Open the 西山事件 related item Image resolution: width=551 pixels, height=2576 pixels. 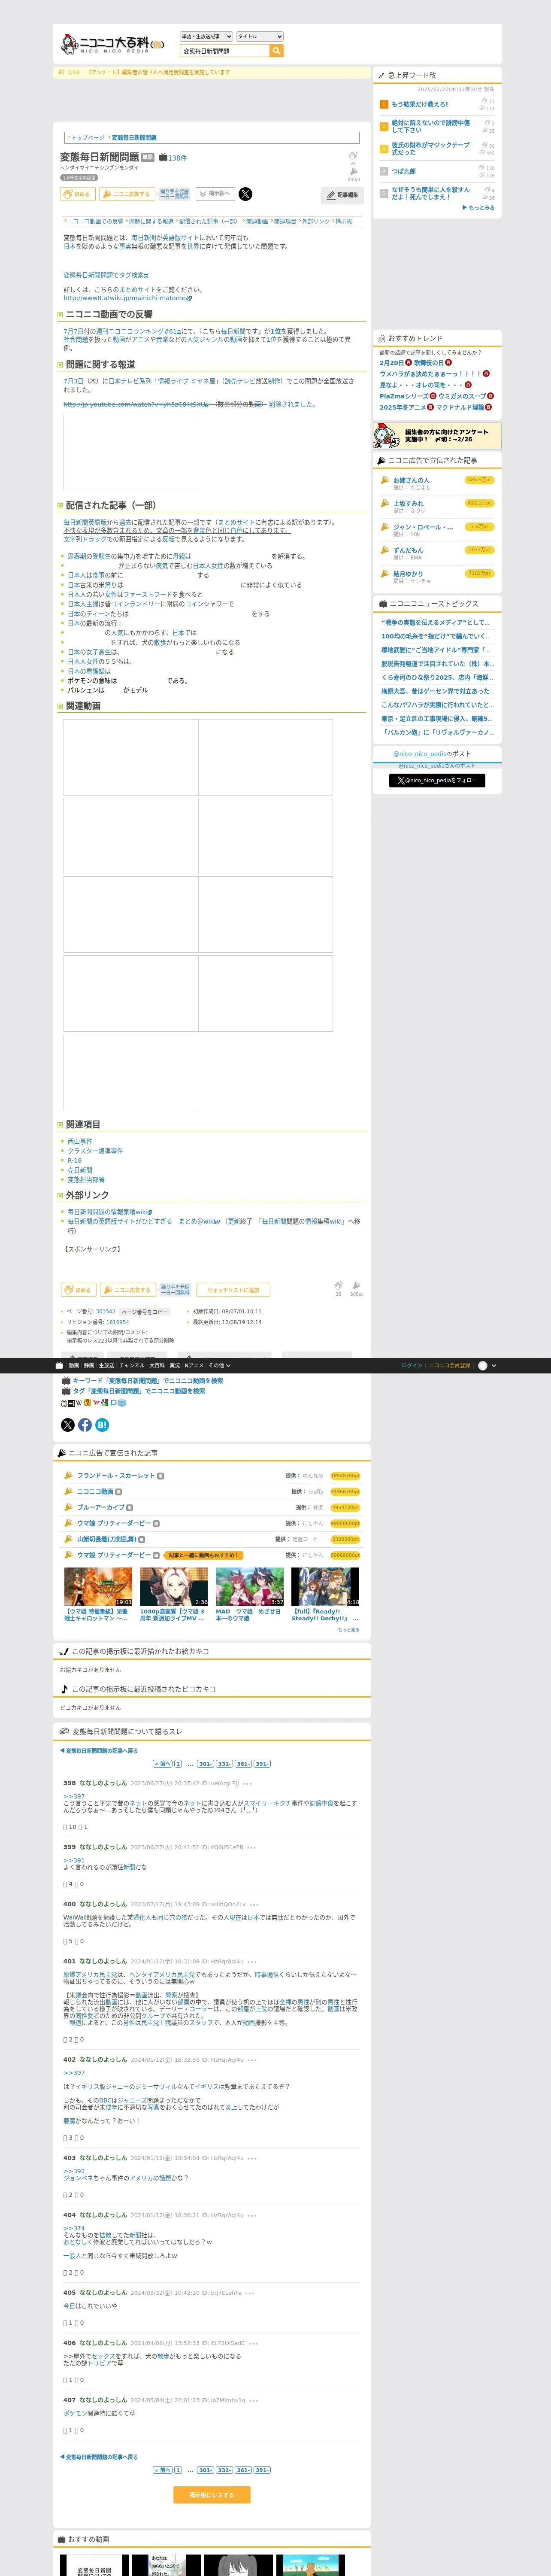click(79, 1141)
